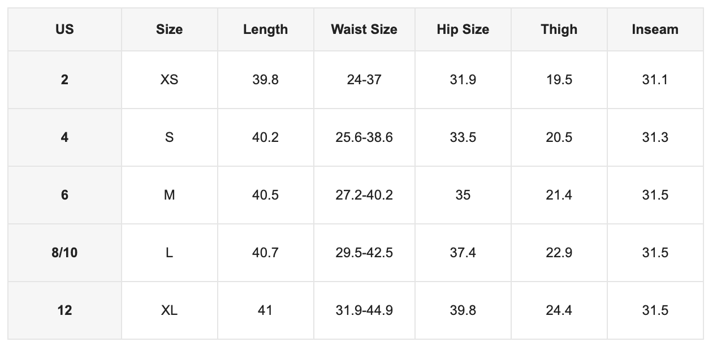
Task: Select the Hip Size column header
Action: coord(463,29)
